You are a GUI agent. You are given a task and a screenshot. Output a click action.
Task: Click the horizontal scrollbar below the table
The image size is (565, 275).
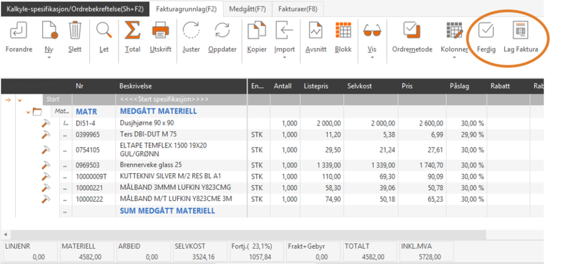248,234
